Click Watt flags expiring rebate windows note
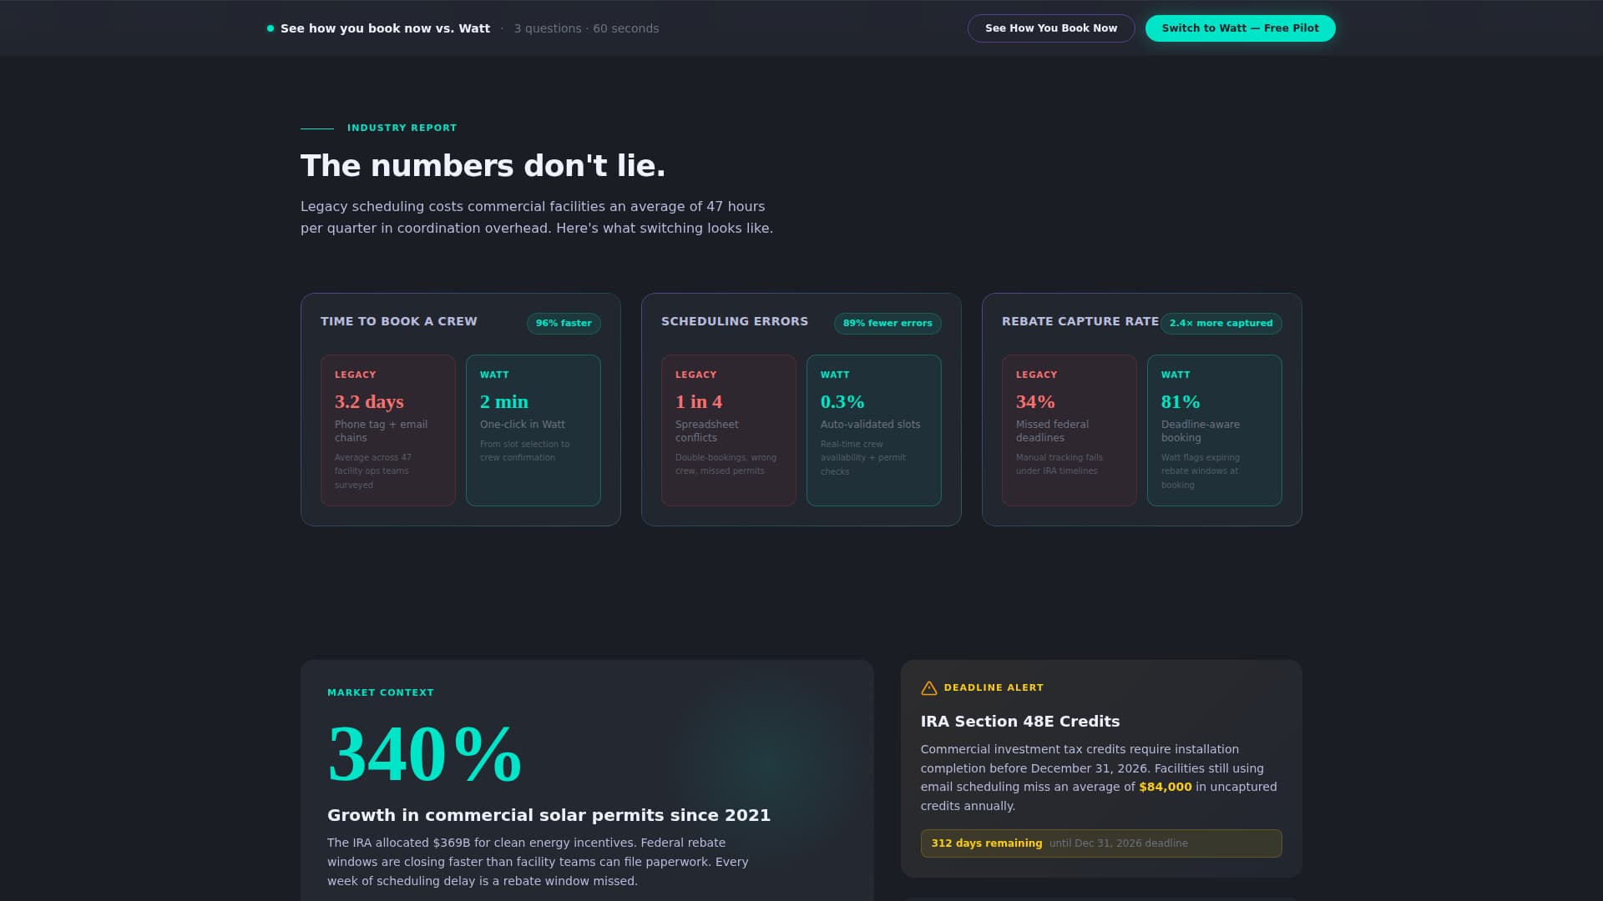The width and height of the screenshot is (1603, 901). [1201, 471]
